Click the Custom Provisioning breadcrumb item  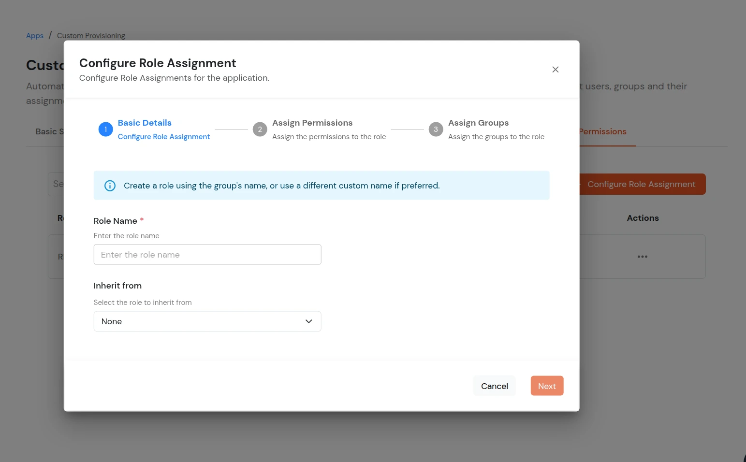[x=91, y=35]
